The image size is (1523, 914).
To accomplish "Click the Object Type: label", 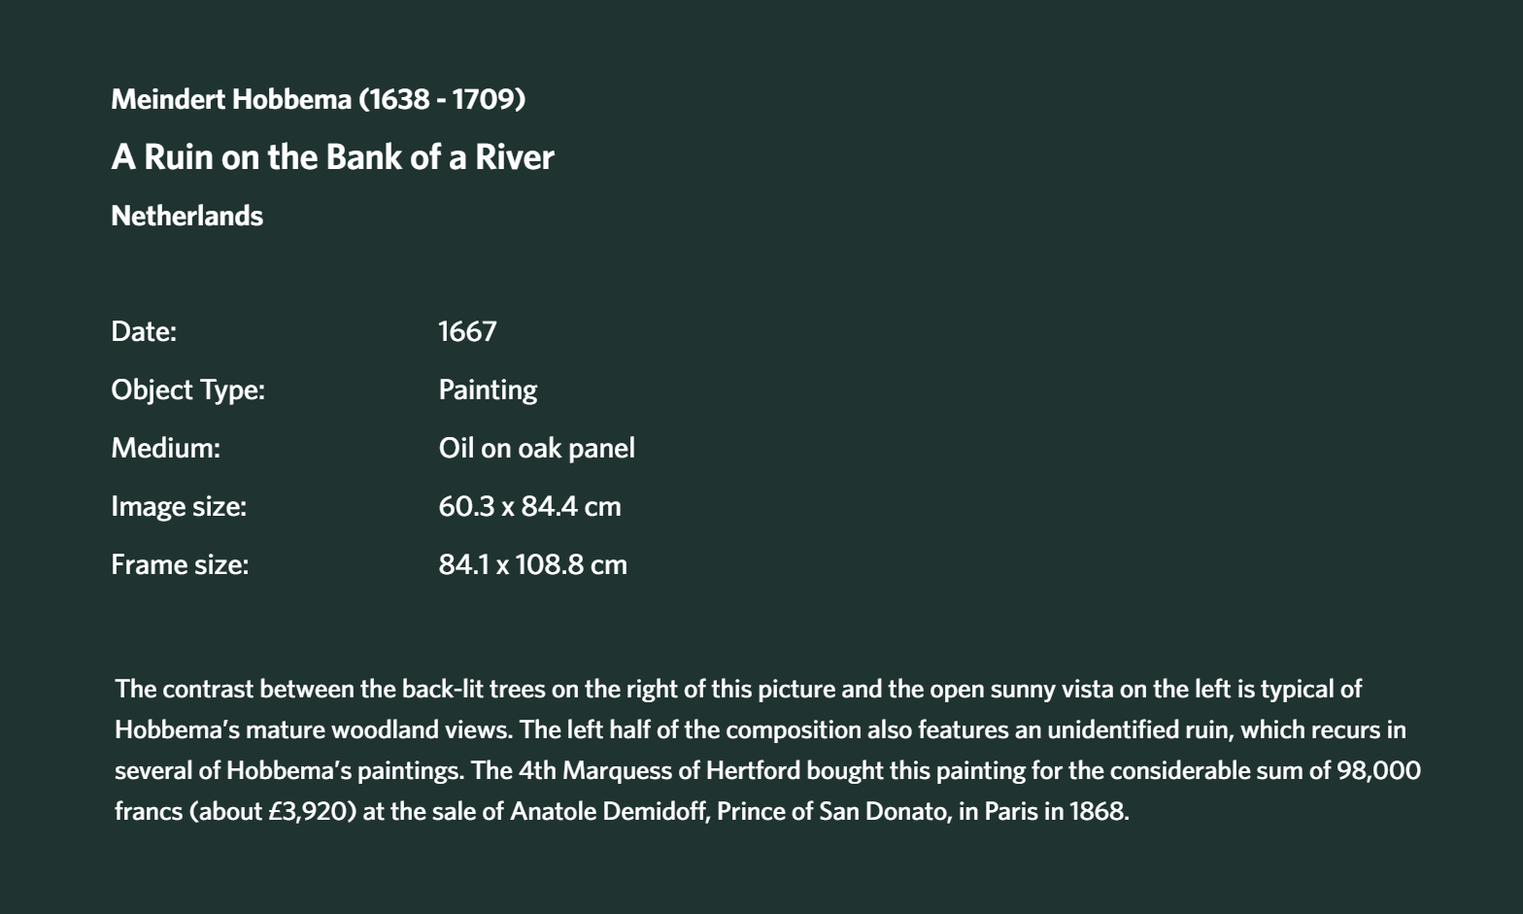I will [x=187, y=389].
